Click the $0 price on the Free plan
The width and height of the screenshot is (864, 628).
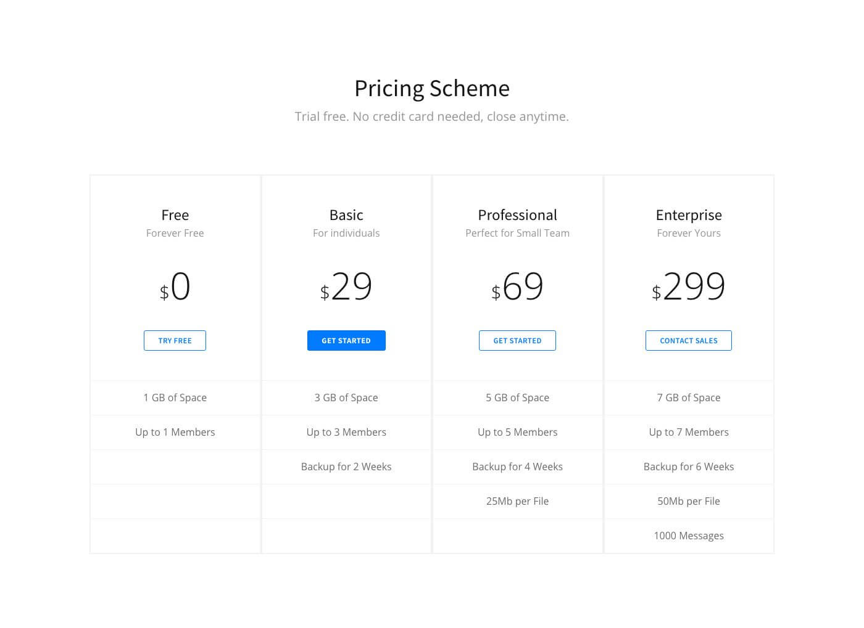click(x=175, y=287)
